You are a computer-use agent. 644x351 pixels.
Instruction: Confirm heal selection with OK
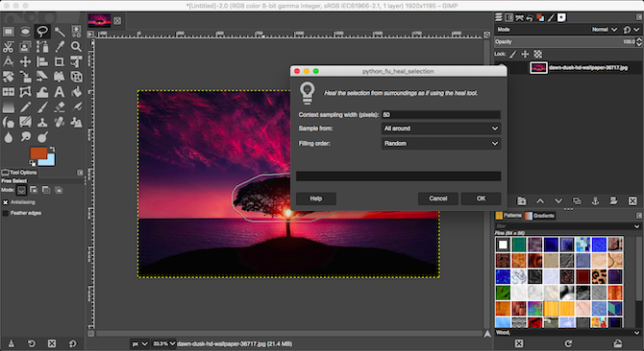481,199
